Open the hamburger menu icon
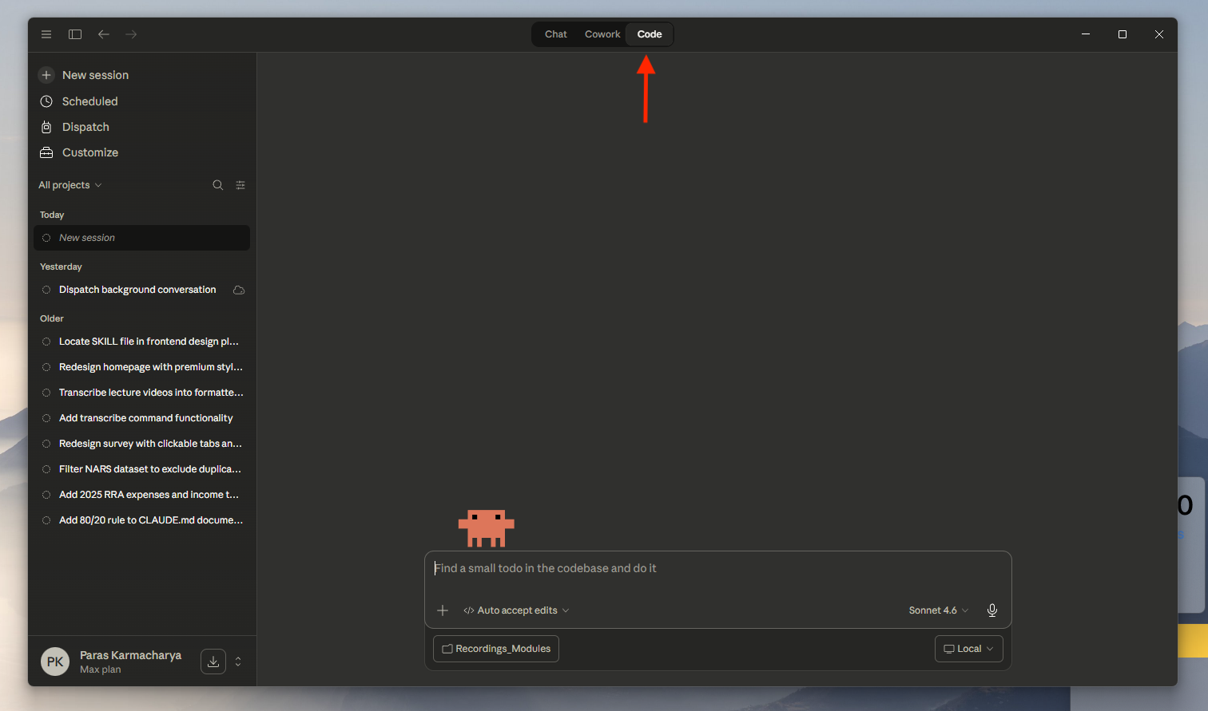This screenshot has height=711, width=1208. pyautogui.click(x=46, y=34)
